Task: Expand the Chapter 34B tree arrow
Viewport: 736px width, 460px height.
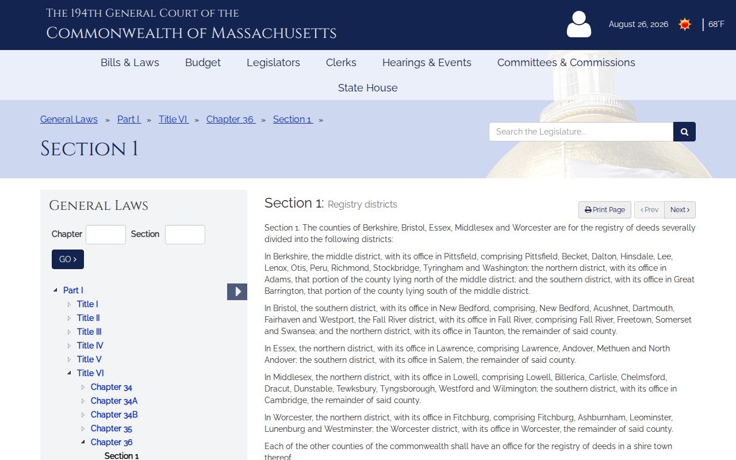Action: [83, 415]
